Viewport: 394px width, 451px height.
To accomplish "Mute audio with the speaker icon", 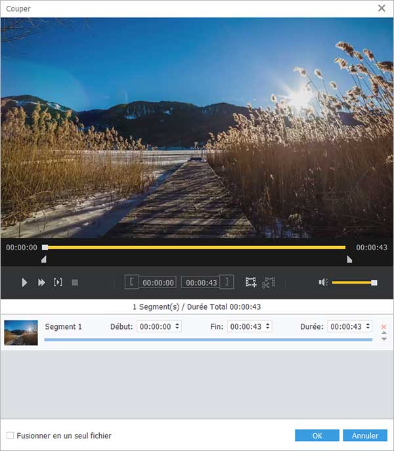I will pyautogui.click(x=323, y=282).
